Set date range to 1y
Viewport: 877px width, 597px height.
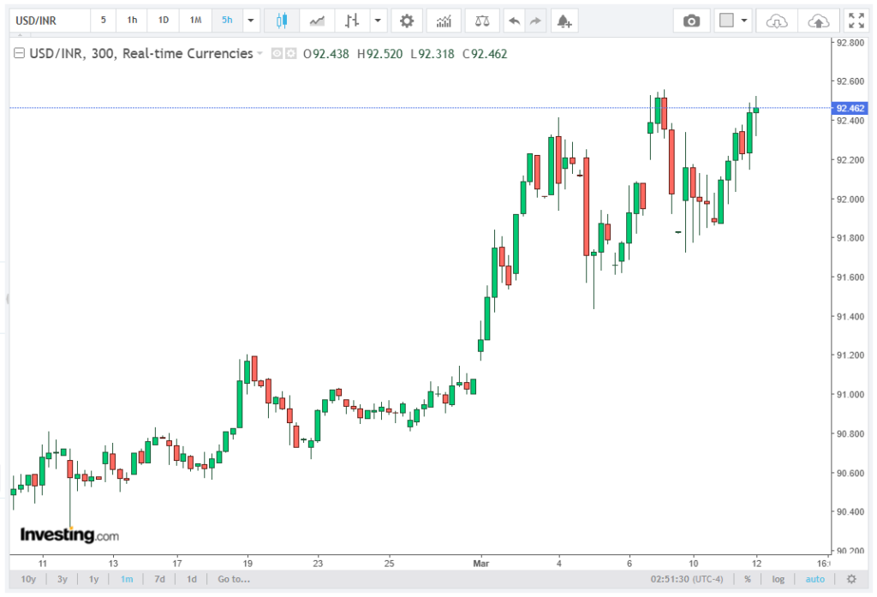93,579
